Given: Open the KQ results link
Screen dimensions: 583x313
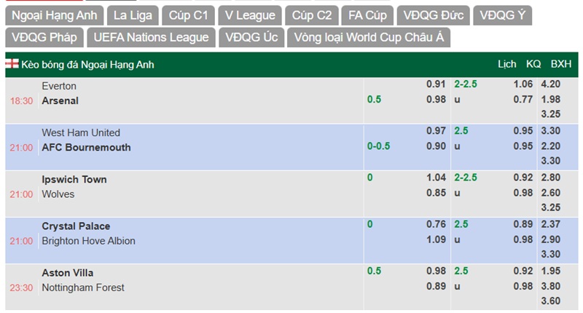Looking at the screenshot, I should (x=533, y=64).
